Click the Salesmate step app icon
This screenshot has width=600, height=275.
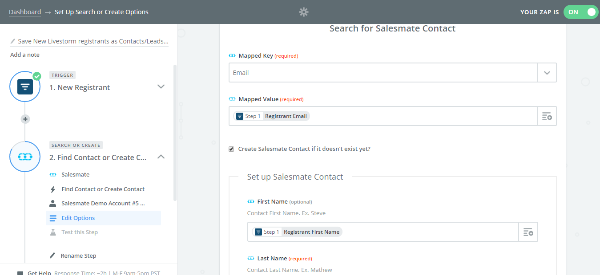25,157
